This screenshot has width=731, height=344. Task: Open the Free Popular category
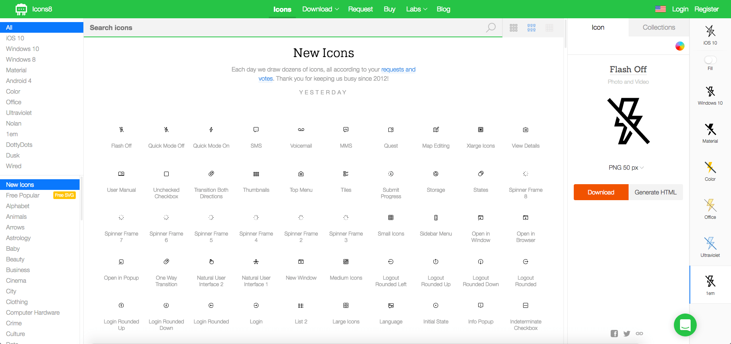tap(23, 195)
